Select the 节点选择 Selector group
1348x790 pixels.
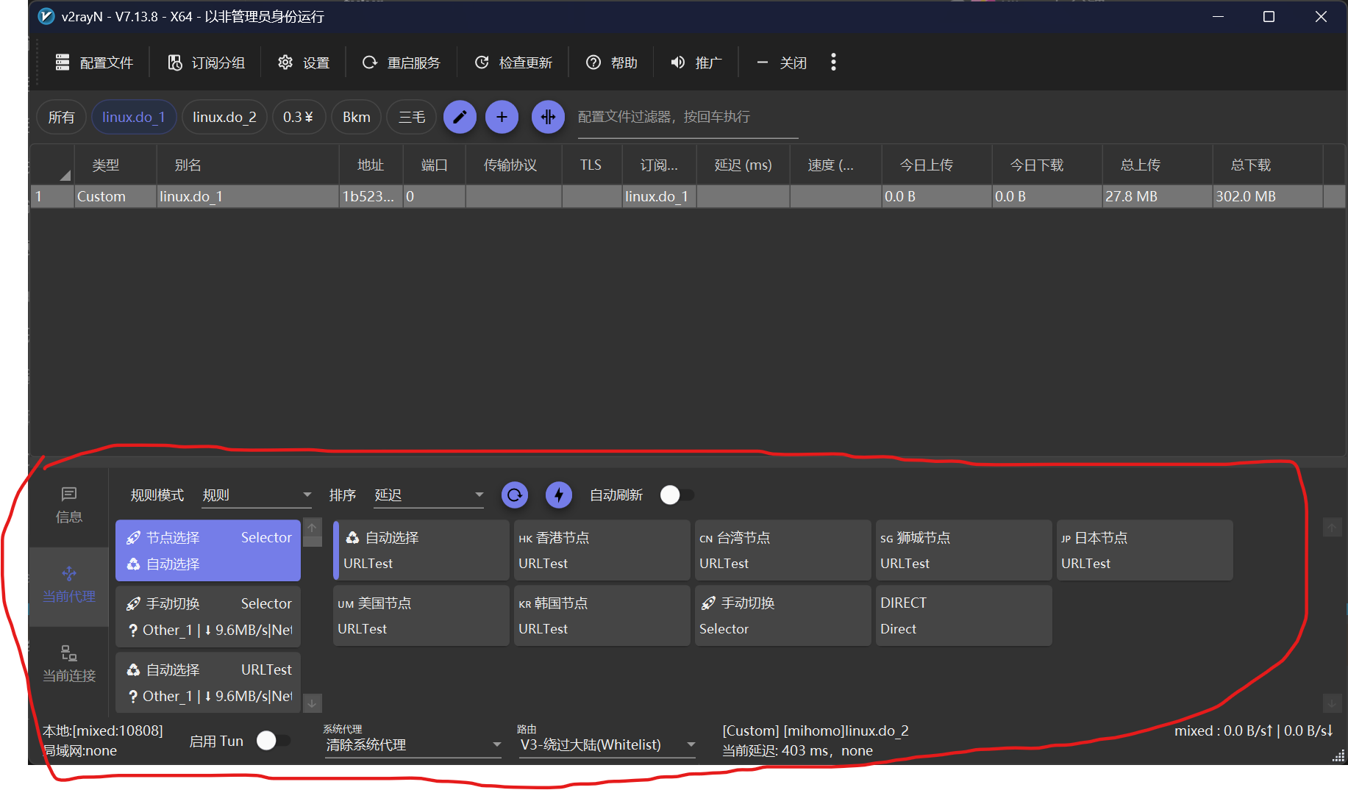coord(208,550)
